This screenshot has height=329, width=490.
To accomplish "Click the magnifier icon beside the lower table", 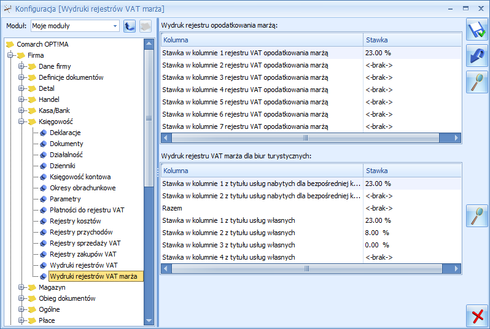I will pos(477,215).
